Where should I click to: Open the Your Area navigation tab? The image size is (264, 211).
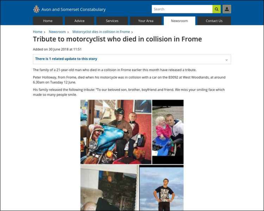146,21
